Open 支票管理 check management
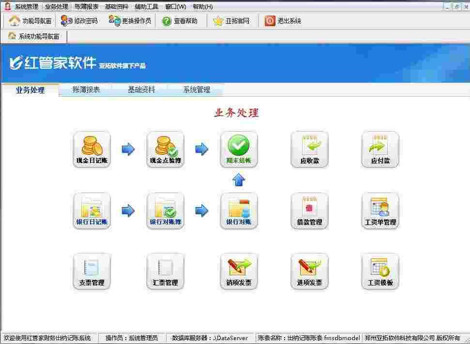Image resolution: width=470 pixels, height=344 pixels. click(91, 271)
